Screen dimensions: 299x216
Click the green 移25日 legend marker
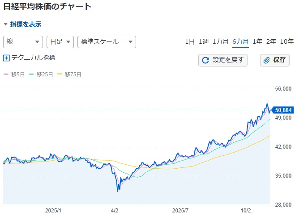[x=32, y=74]
